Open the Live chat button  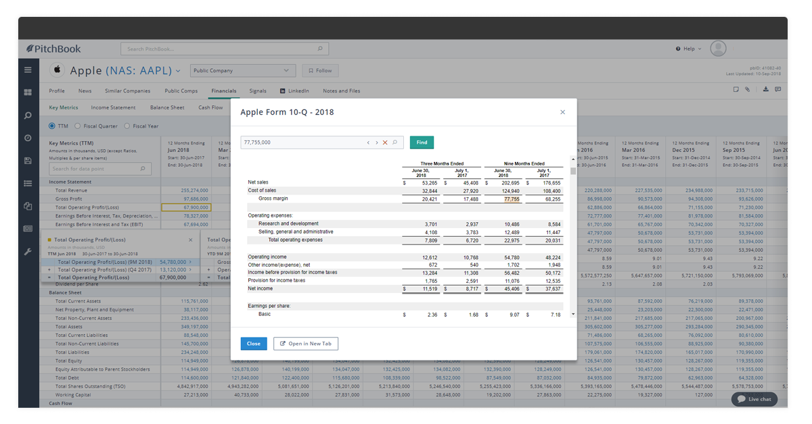coord(755,399)
